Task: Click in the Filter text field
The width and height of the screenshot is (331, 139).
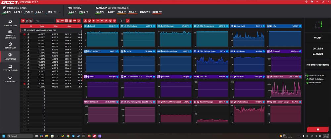Action: pyautogui.click(x=44, y=21)
